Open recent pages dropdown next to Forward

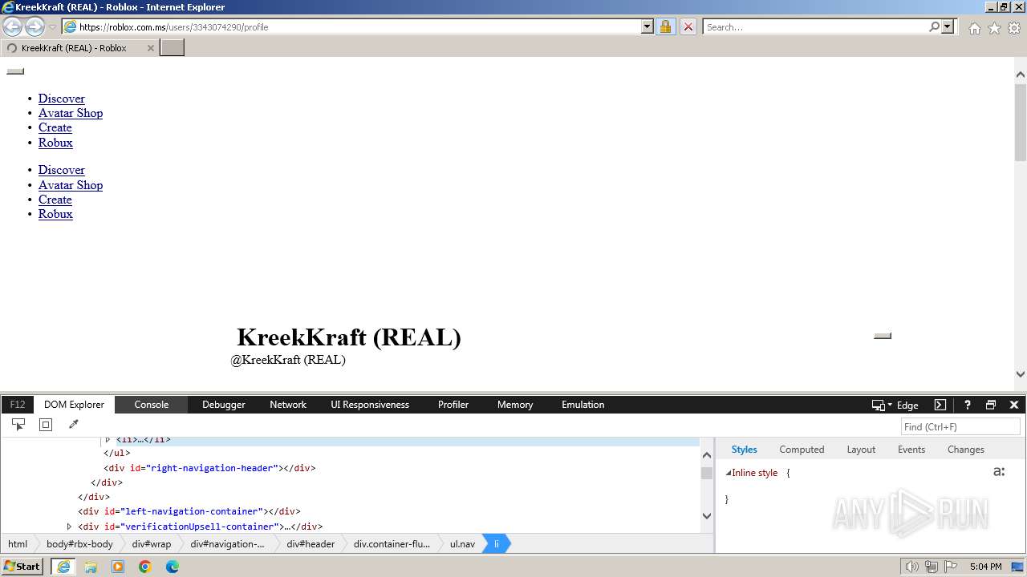[53, 27]
